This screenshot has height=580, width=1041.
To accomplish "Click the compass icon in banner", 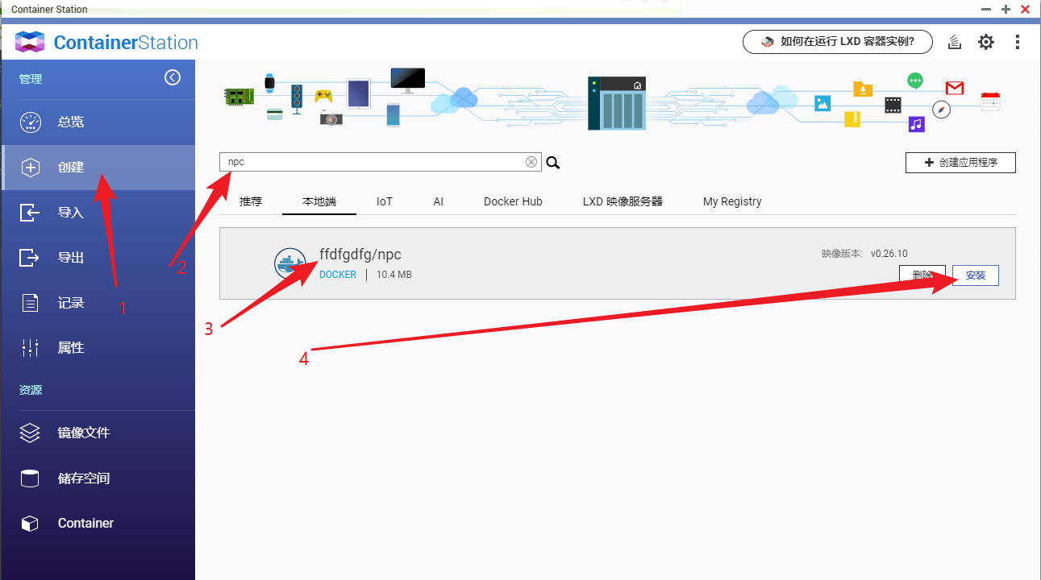I will [941, 110].
